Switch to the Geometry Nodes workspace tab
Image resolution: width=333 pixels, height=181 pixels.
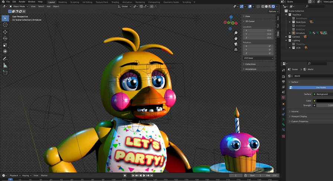pyautogui.click(x=171, y=2)
